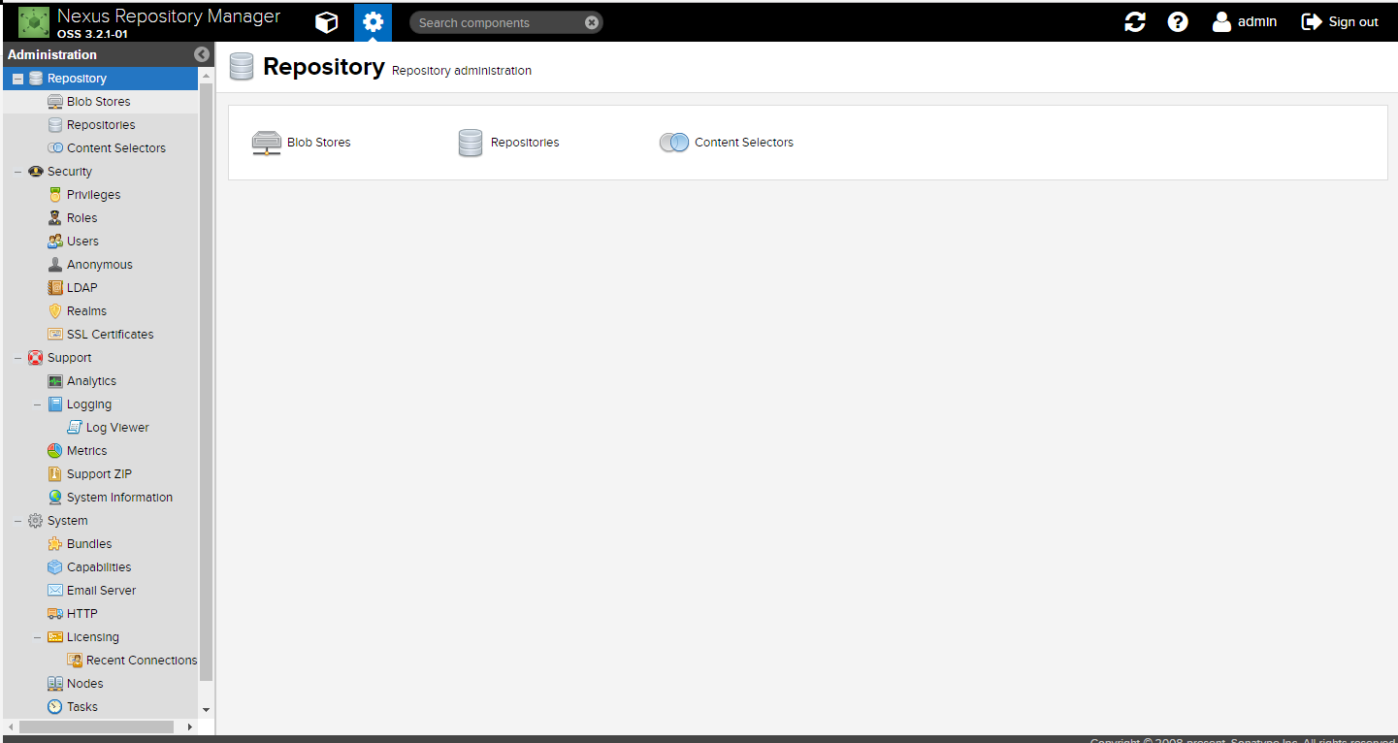Click the Repositories database icon in sidebar
The height and width of the screenshot is (743, 1398).
55,124
